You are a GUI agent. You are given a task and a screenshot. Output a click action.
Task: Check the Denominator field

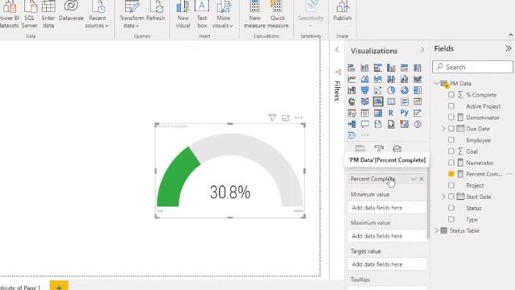451,117
